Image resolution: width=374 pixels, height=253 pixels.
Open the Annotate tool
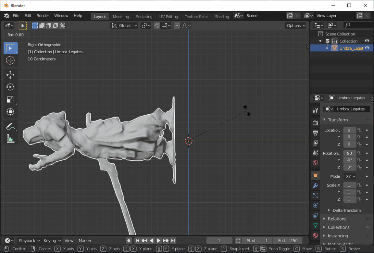(x=10, y=127)
